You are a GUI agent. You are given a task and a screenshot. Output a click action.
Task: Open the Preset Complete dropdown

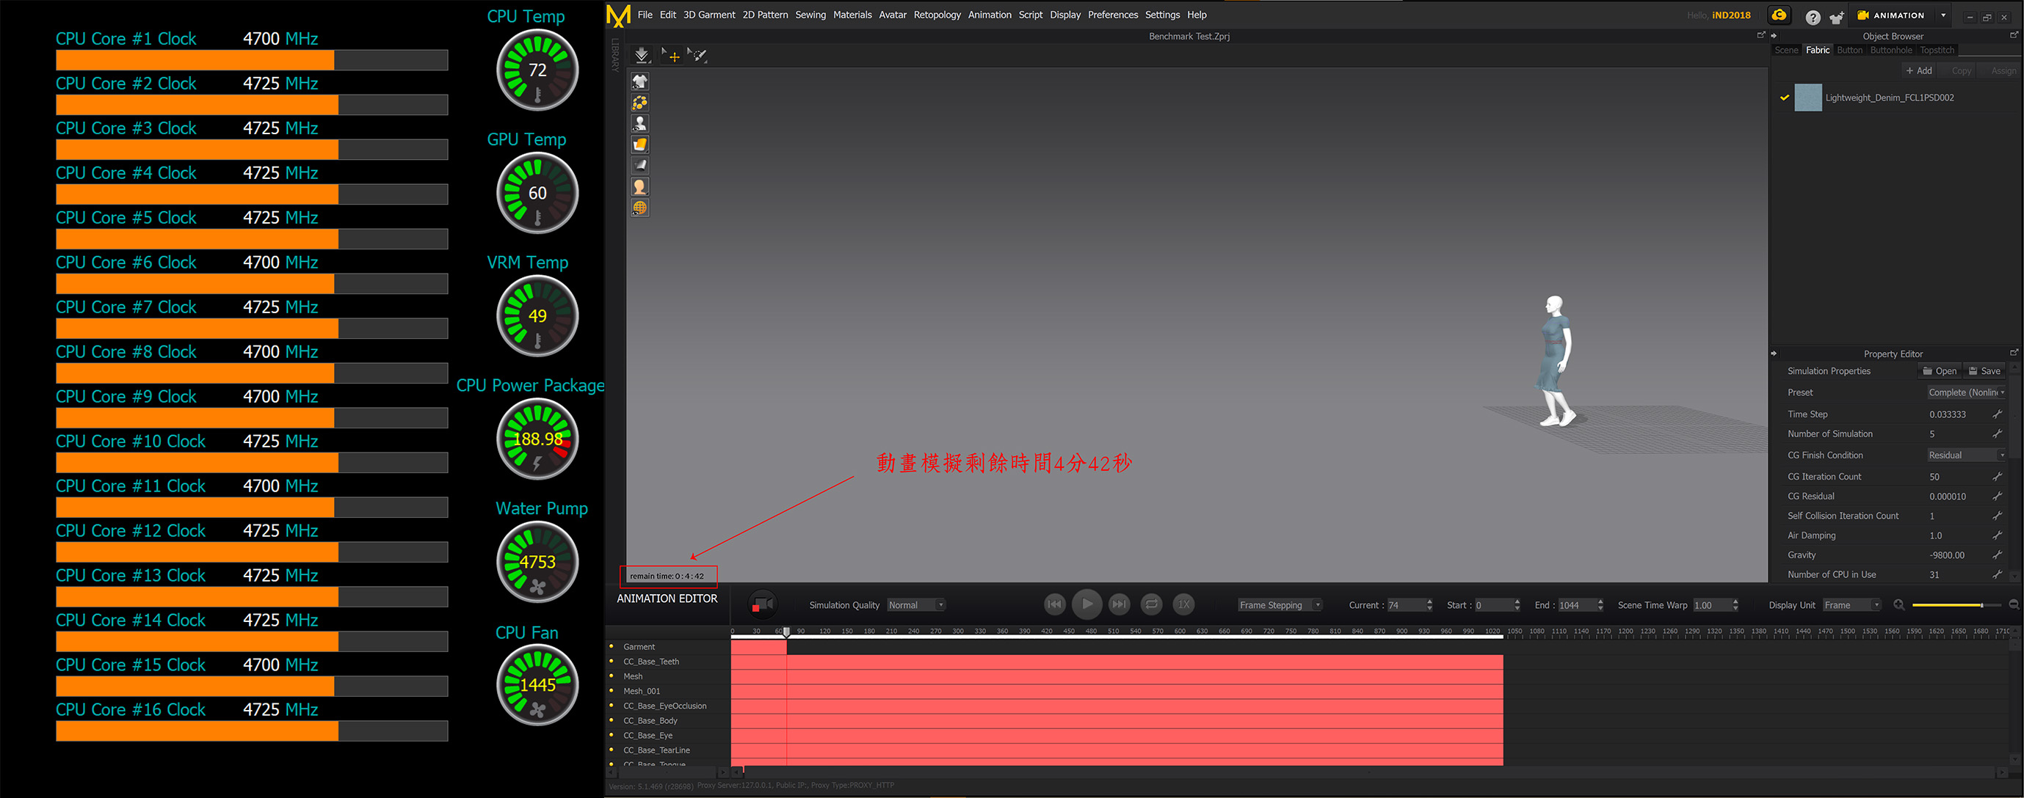[1967, 392]
